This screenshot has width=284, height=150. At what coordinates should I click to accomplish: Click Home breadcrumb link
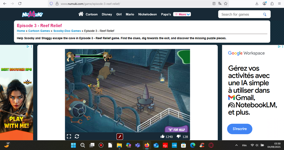21,31
